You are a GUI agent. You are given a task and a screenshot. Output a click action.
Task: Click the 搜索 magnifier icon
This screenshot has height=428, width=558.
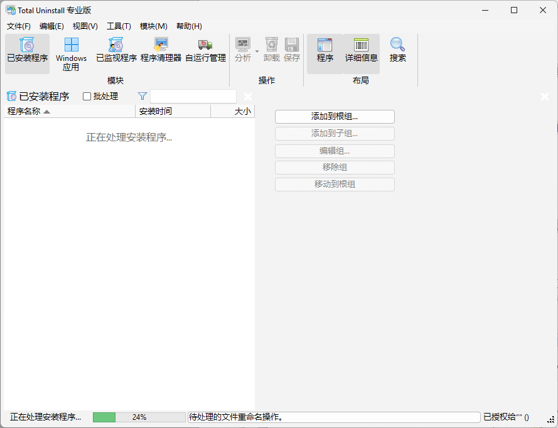pos(397,45)
